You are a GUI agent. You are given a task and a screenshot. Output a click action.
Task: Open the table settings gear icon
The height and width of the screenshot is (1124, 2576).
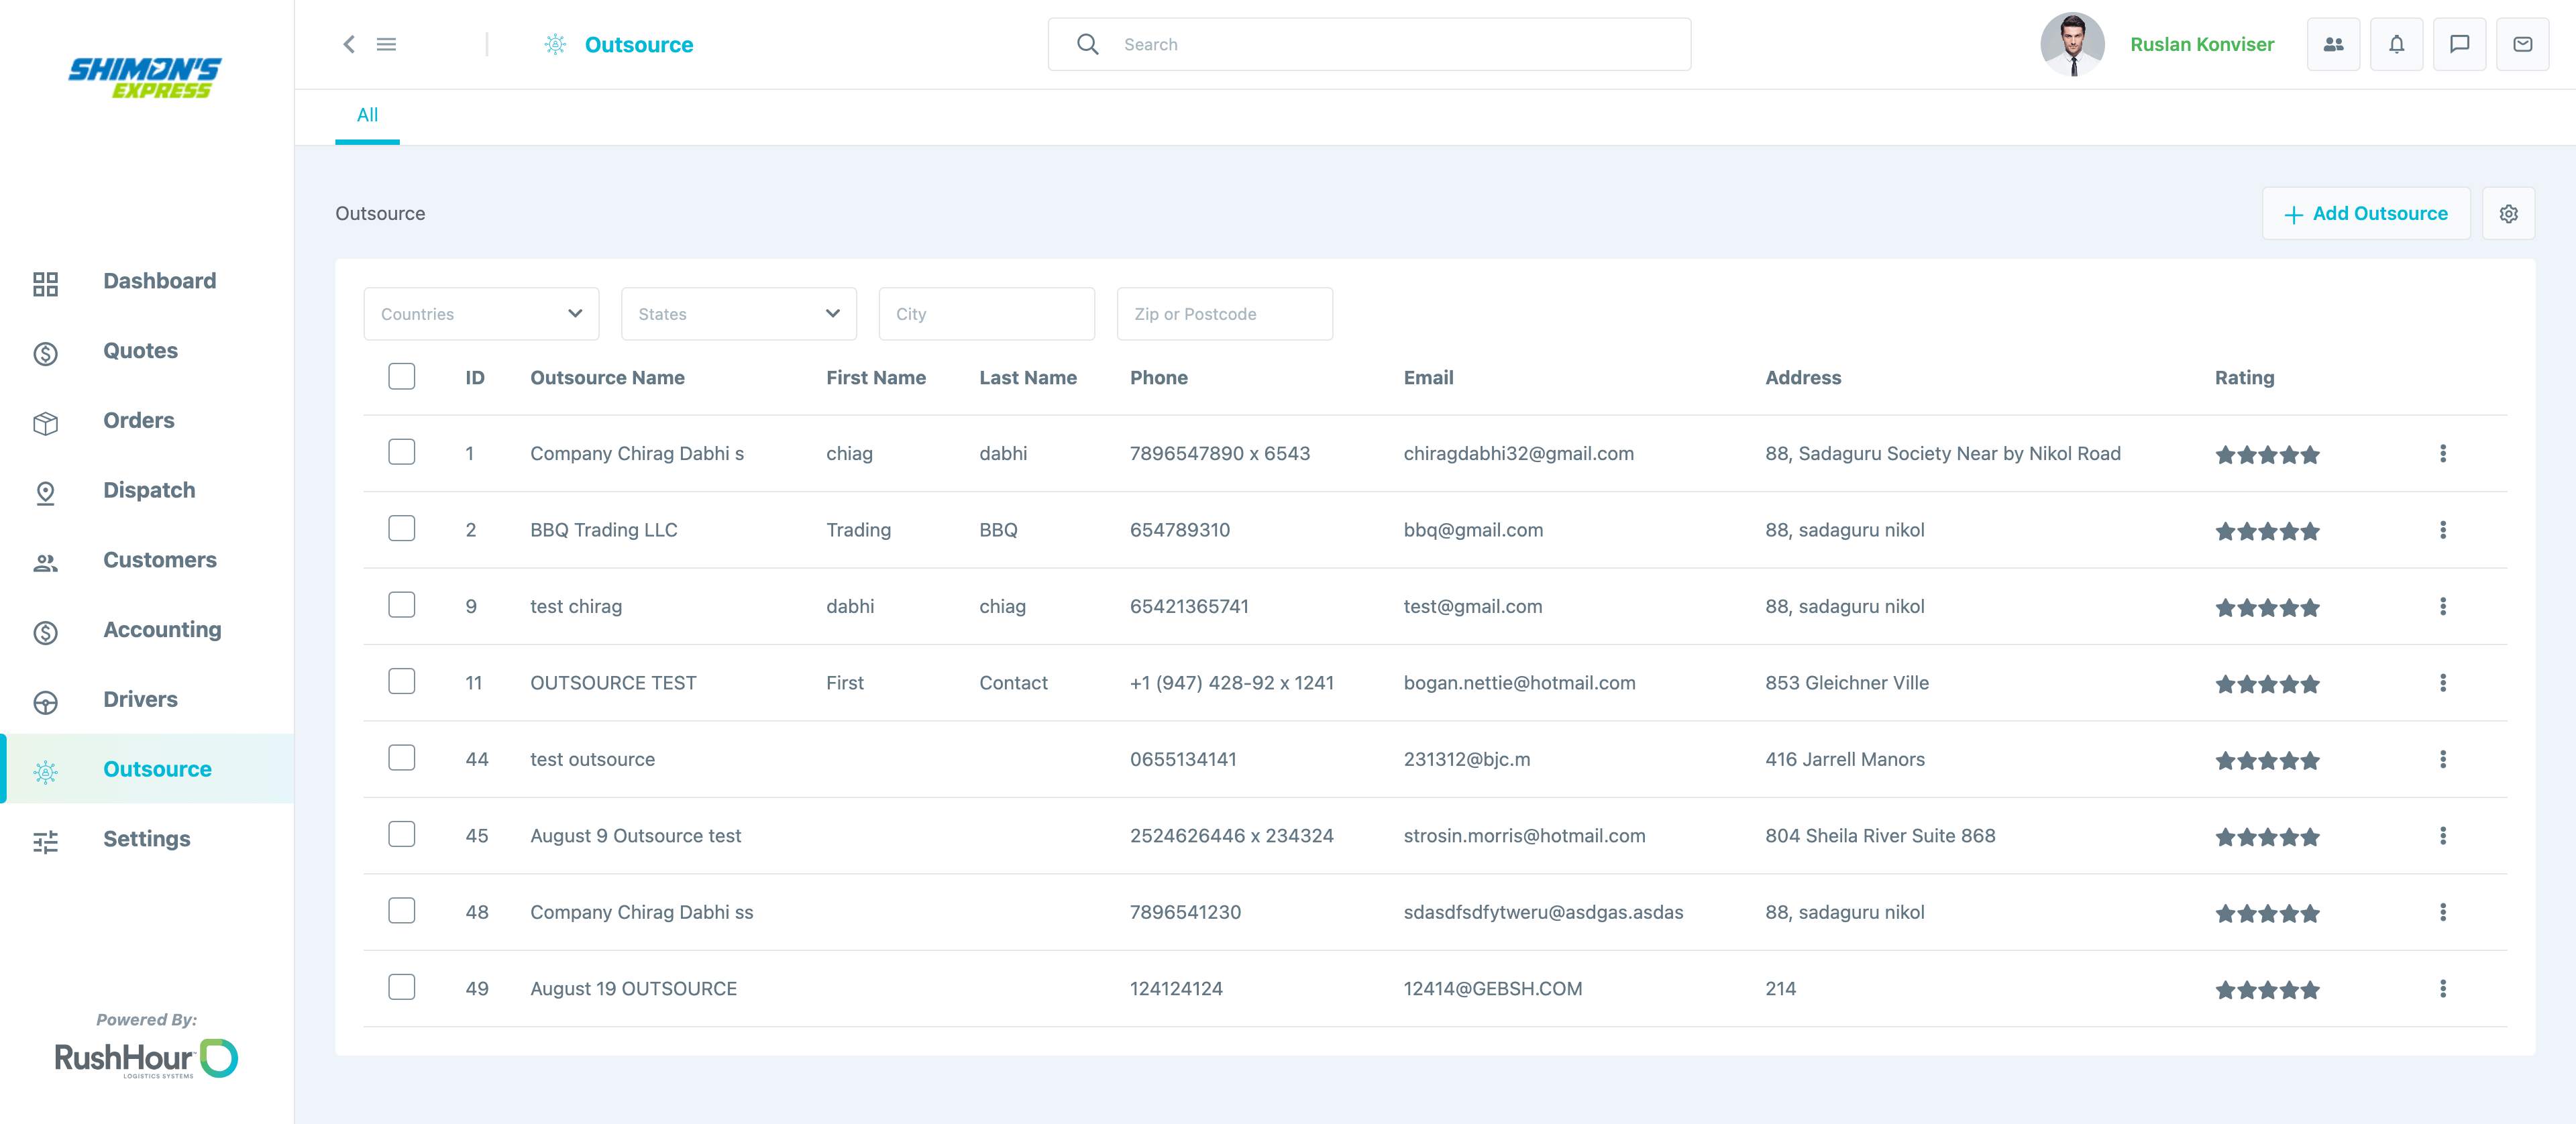(2508, 213)
